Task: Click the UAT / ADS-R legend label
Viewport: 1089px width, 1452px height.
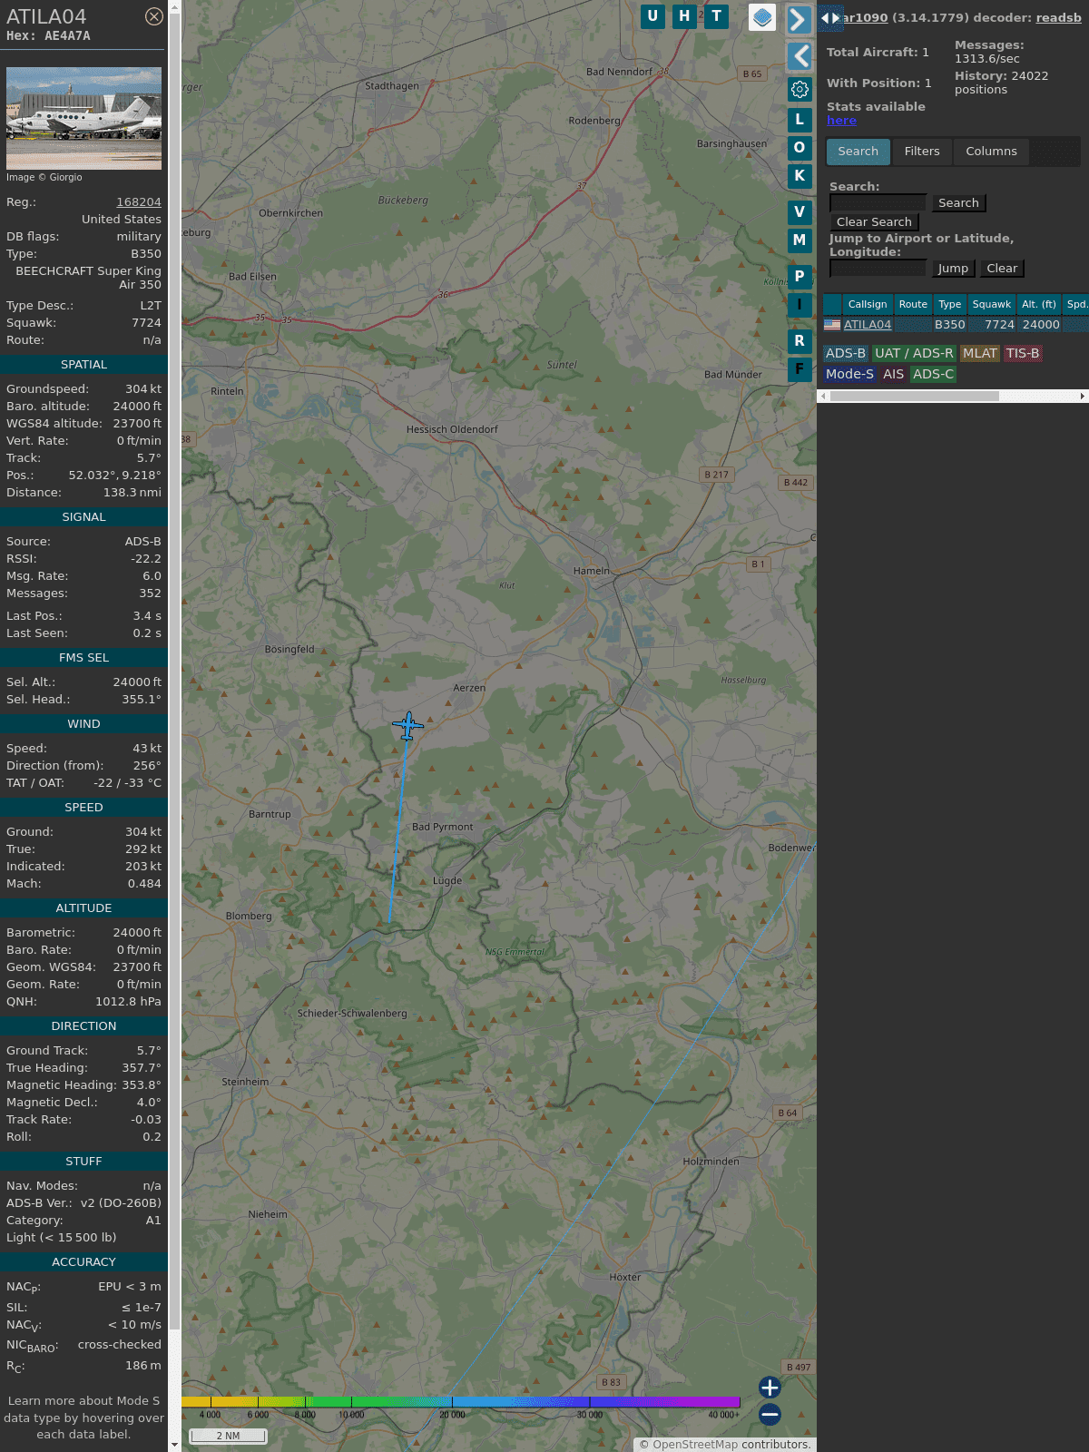Action: click(x=914, y=354)
